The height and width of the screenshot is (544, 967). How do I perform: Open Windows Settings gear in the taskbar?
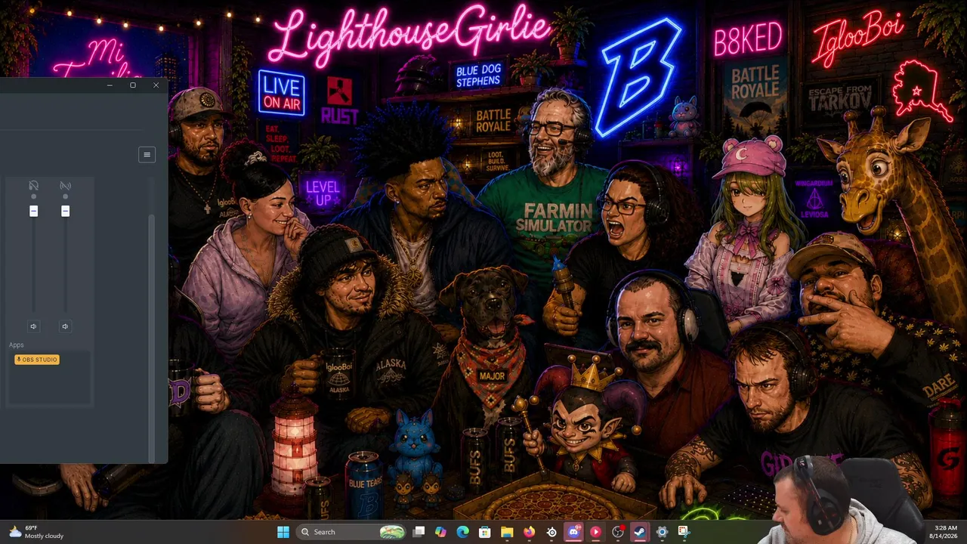tap(662, 532)
